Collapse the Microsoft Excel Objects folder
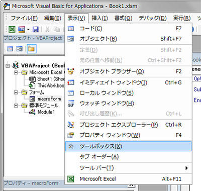This screenshot has height=191, width=201. pos(16,72)
